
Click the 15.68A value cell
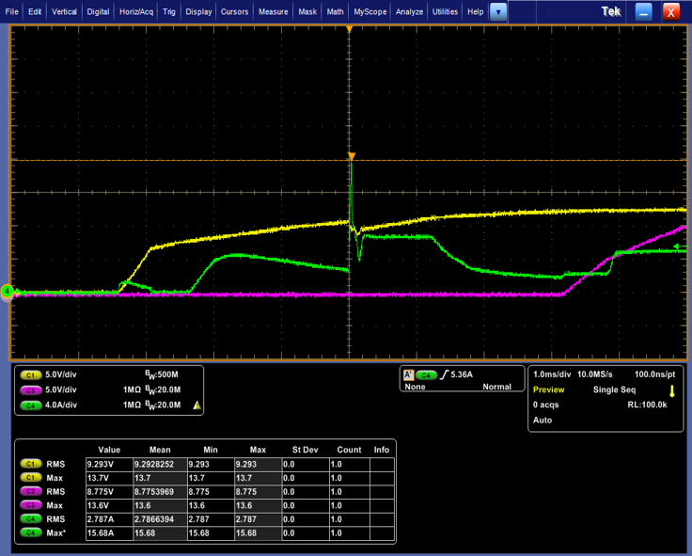pos(109,533)
